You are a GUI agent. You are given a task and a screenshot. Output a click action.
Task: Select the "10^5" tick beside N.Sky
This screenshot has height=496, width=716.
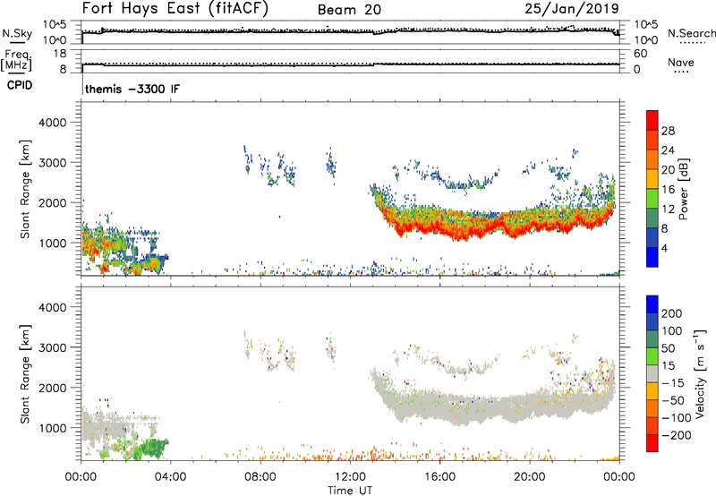coord(55,25)
